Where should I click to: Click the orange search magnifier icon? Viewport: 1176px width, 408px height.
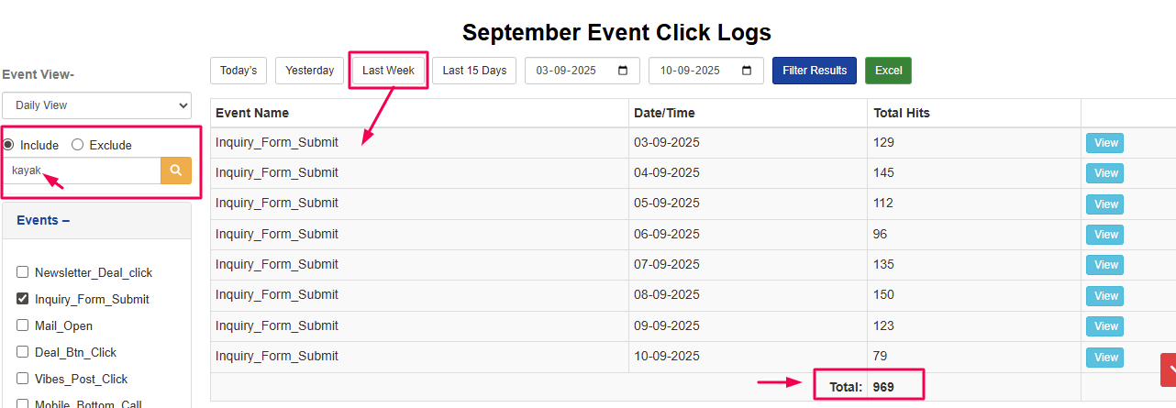pos(175,171)
